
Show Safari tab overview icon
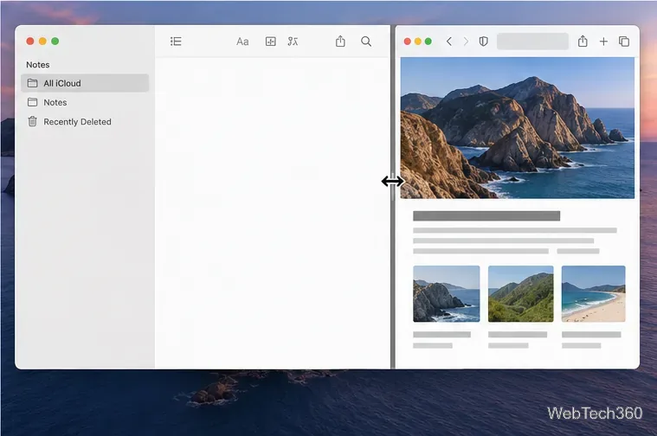pyautogui.click(x=624, y=41)
